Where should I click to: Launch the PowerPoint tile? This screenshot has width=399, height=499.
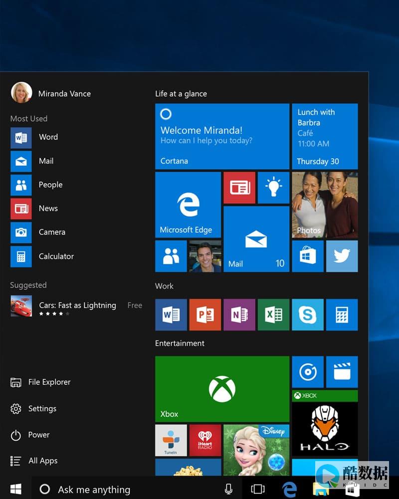coord(205,315)
